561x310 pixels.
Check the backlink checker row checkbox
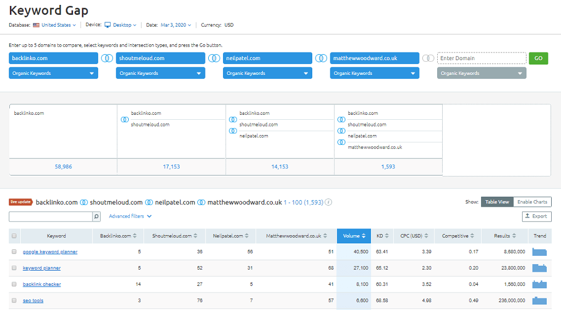click(14, 284)
